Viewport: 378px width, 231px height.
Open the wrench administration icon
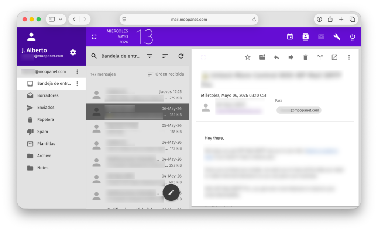click(337, 37)
